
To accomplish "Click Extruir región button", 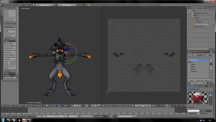I will [10, 43].
